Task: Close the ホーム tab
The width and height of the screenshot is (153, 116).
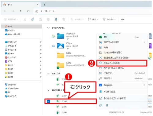Action: [x=37, y=5]
